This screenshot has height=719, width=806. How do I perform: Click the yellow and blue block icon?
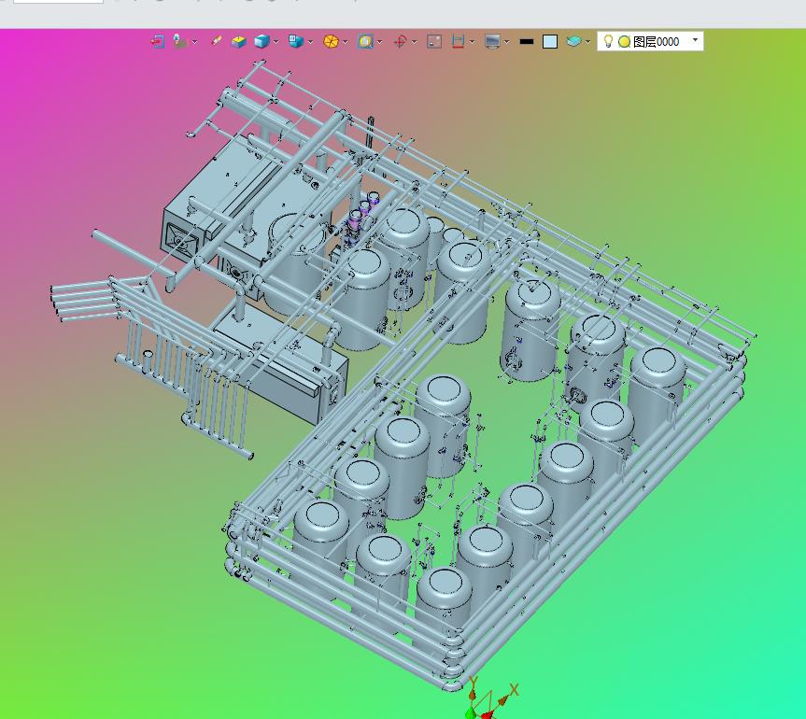[238, 42]
